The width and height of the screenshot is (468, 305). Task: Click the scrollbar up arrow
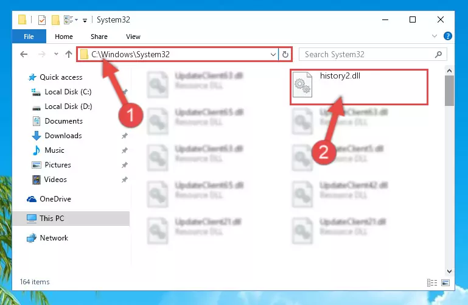coord(449,71)
